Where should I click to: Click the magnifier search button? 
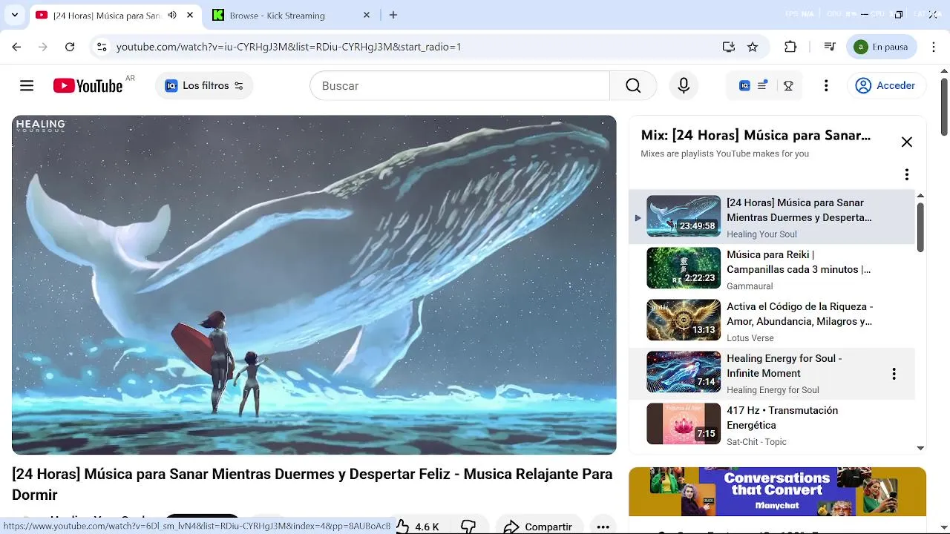(633, 86)
